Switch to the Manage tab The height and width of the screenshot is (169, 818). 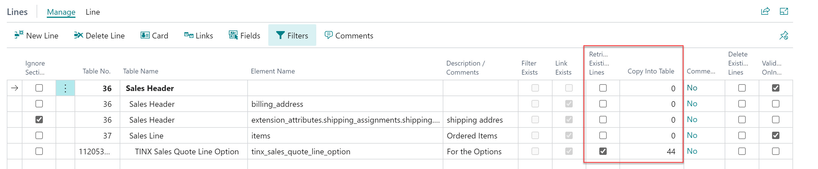click(61, 12)
